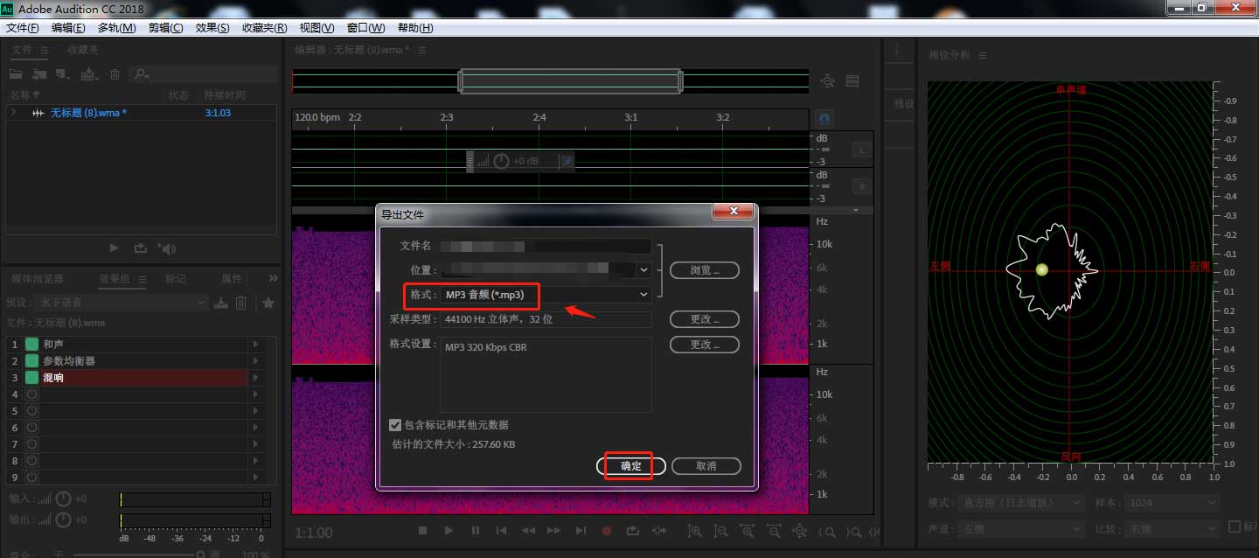Mark the 水下语音 preset as favorite star
Screen dimensions: 1259x558
pyautogui.click(x=268, y=302)
